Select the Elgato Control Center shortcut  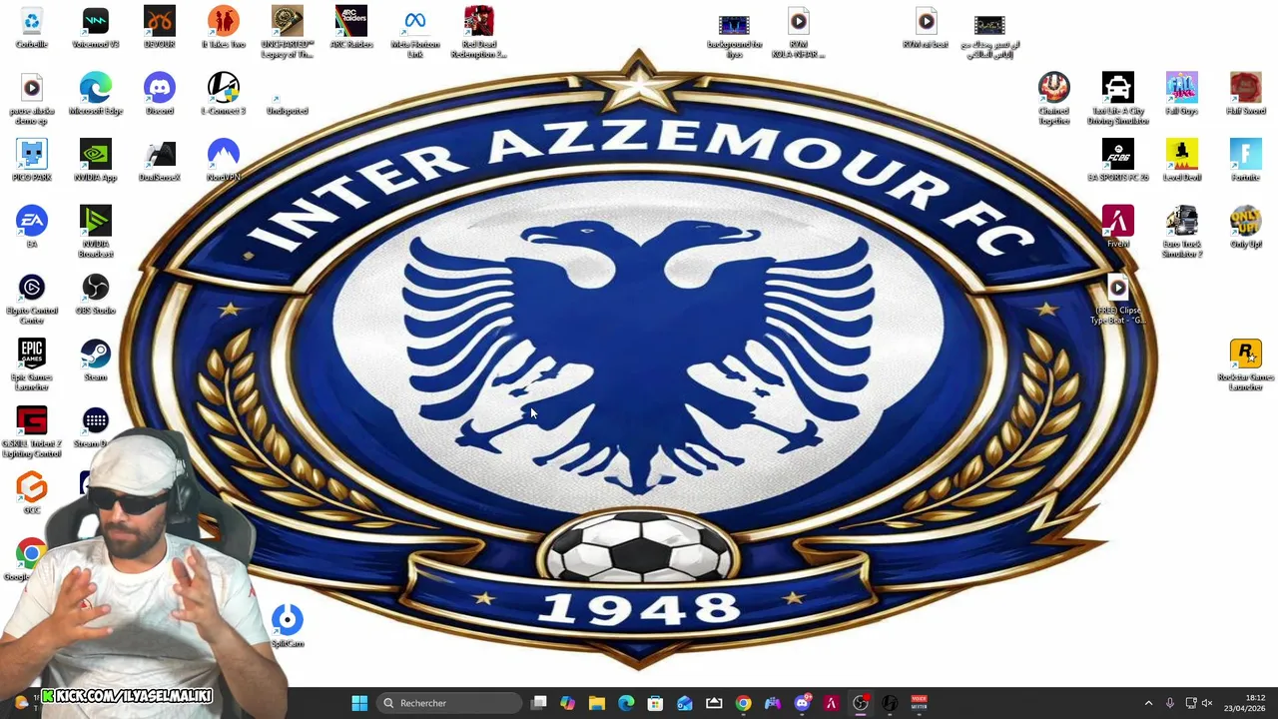(32, 300)
